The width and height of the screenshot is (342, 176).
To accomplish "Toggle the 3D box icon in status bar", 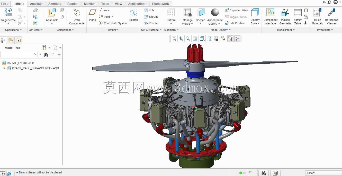I will 275,173.
